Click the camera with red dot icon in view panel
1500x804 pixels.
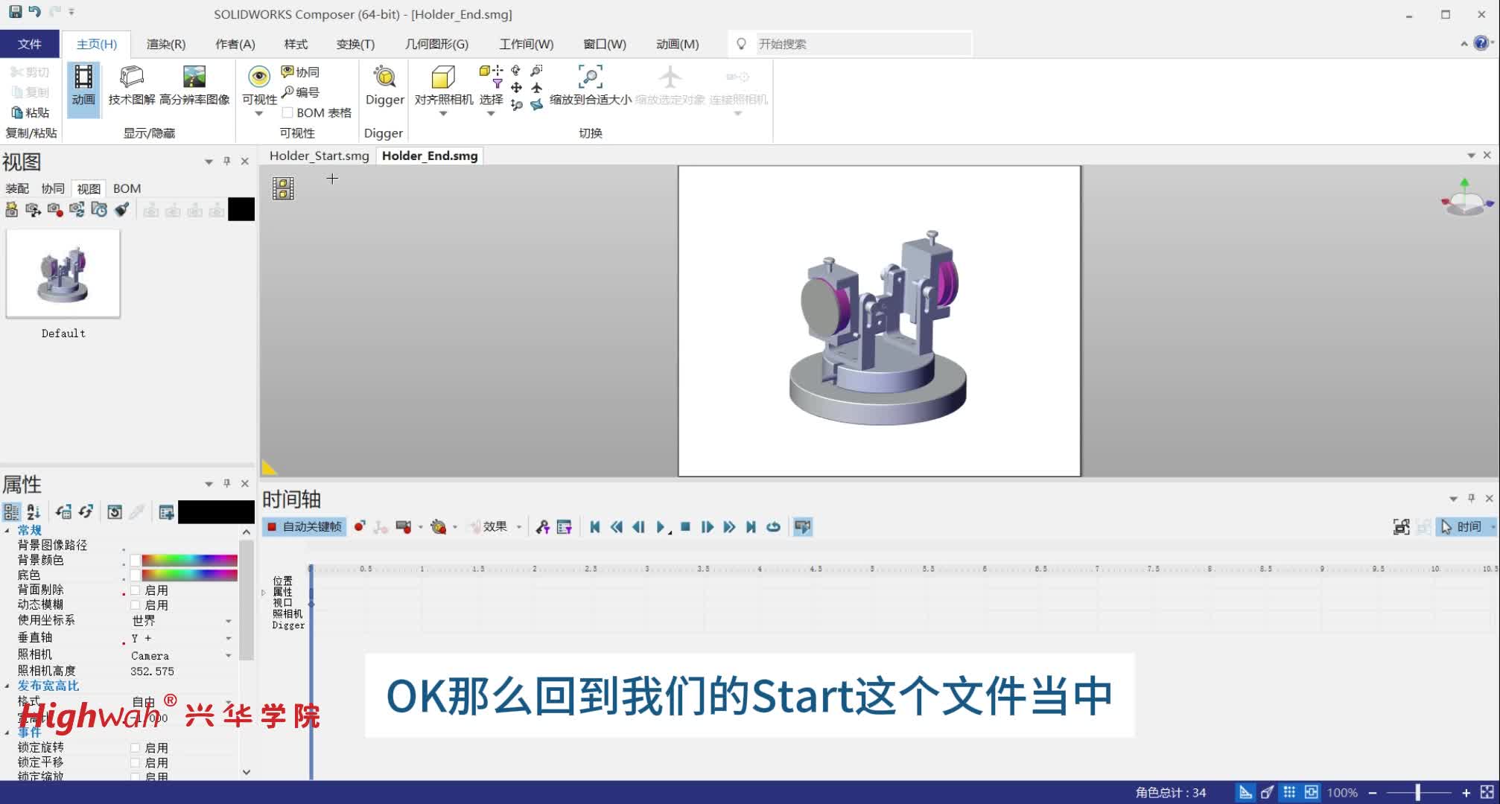pyautogui.click(x=55, y=210)
